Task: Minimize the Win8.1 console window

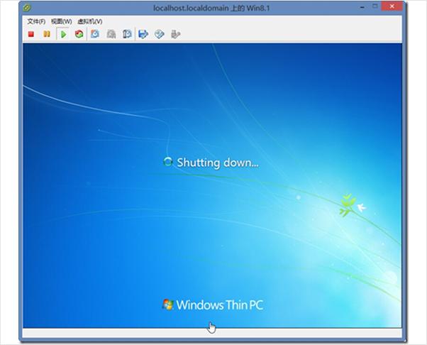Action: pyautogui.click(x=362, y=7)
